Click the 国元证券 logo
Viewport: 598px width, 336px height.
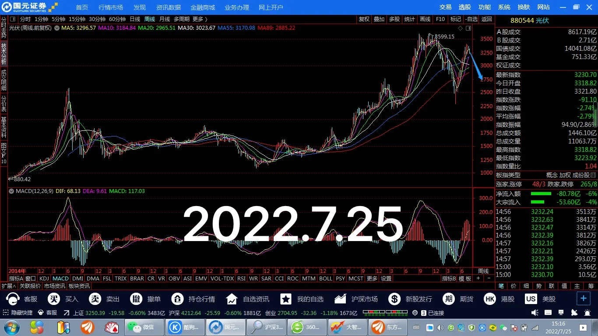pyautogui.click(x=29, y=7)
